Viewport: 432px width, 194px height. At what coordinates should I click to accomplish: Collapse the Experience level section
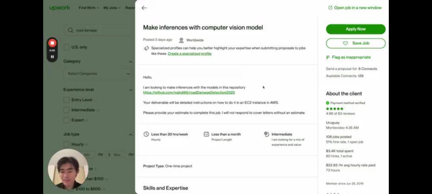130,90
